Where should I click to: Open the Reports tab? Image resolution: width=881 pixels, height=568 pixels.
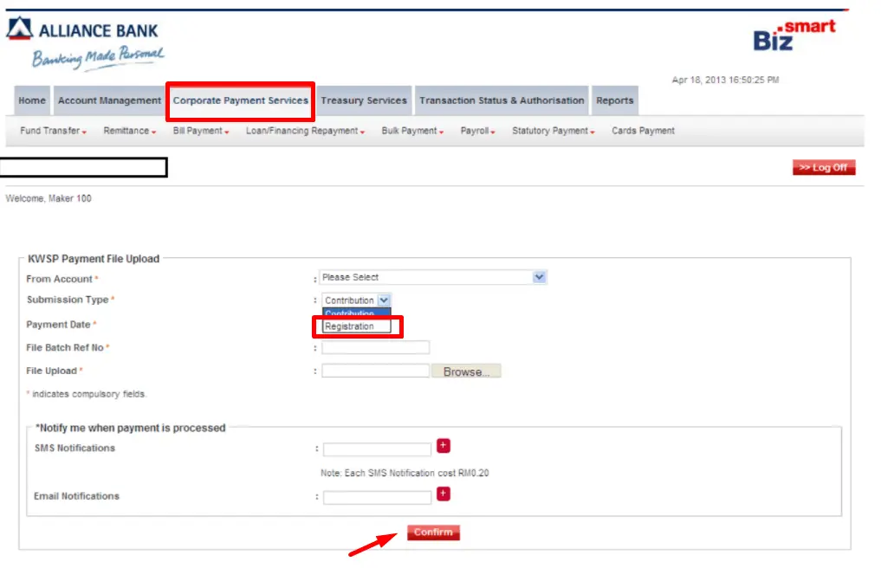pos(615,101)
